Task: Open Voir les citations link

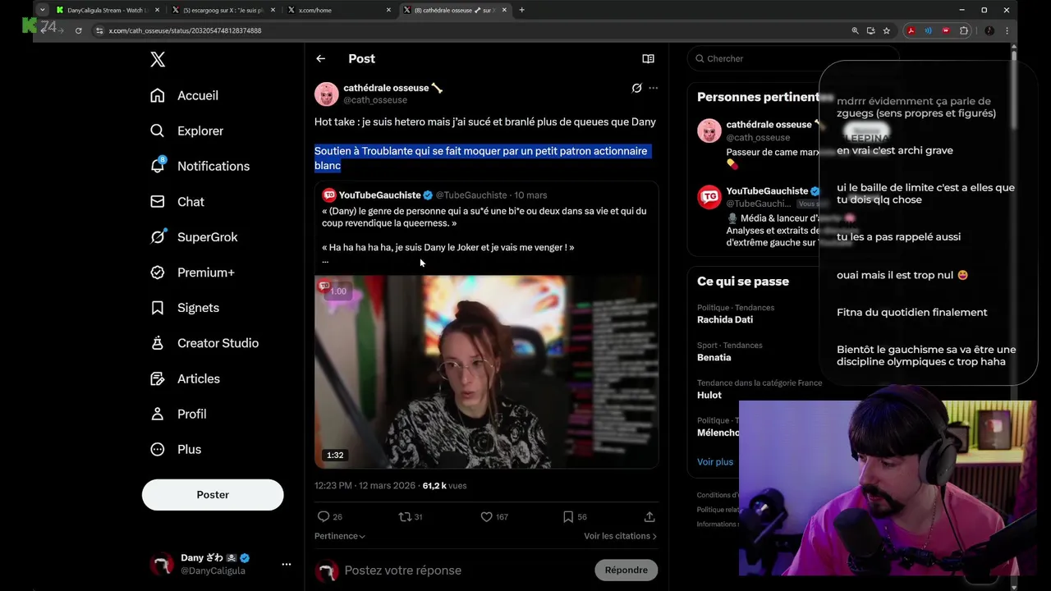Action: click(620, 536)
